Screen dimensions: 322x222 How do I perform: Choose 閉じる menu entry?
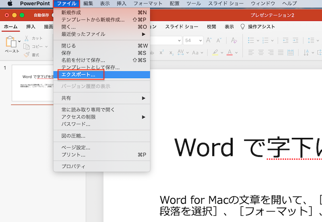[x=102, y=45]
